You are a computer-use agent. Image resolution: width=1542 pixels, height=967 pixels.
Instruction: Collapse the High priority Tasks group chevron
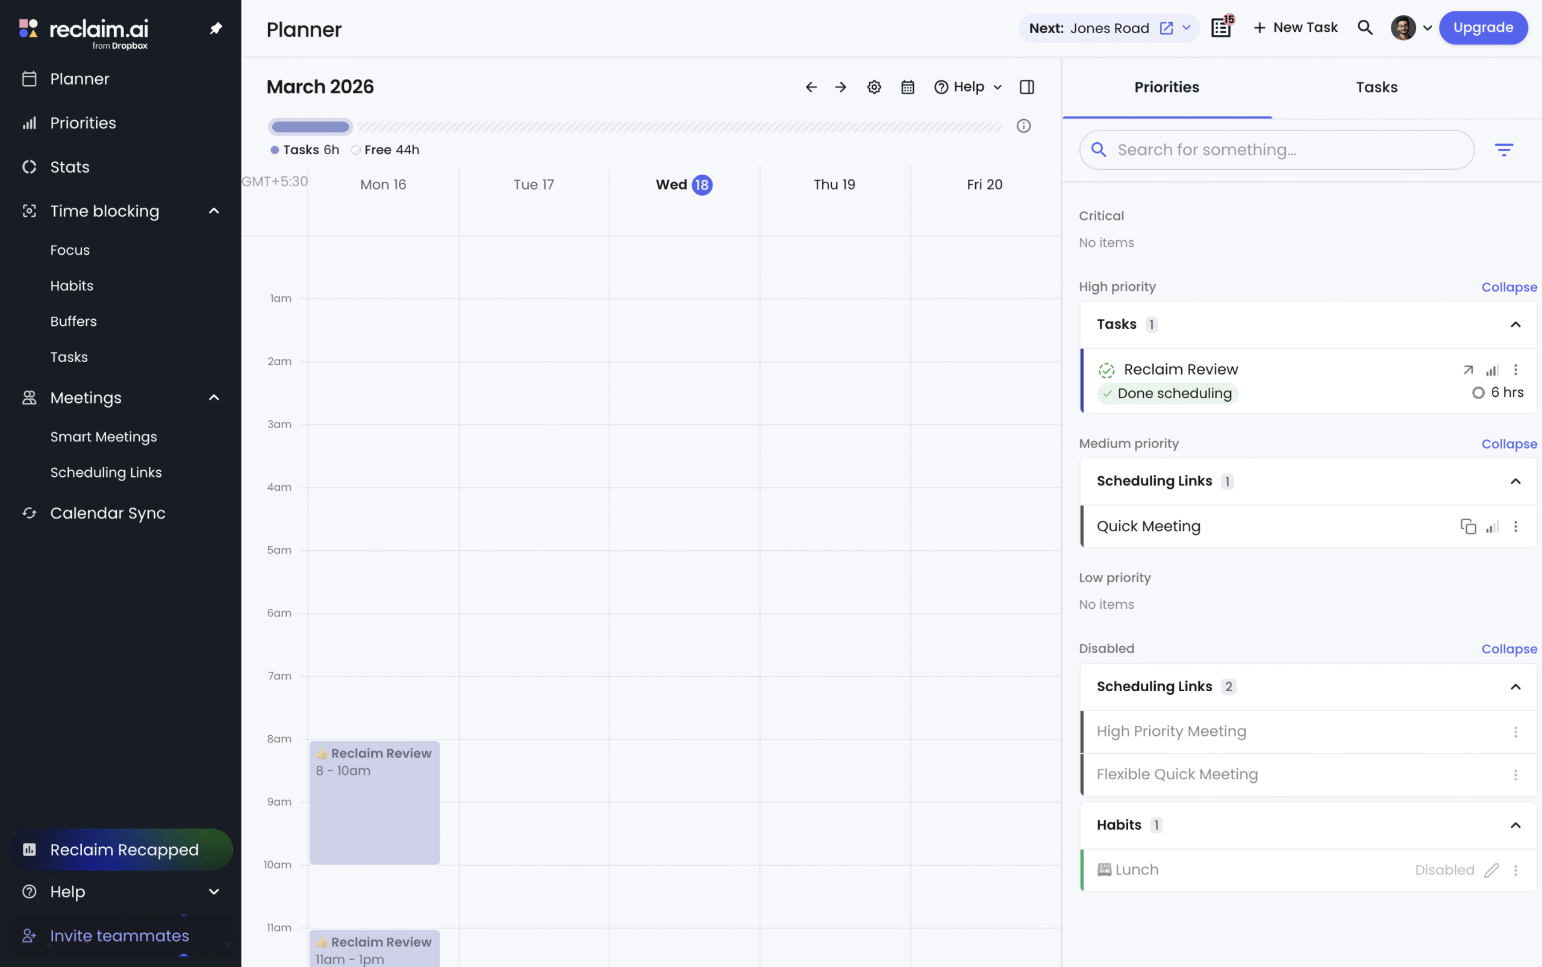(1515, 325)
